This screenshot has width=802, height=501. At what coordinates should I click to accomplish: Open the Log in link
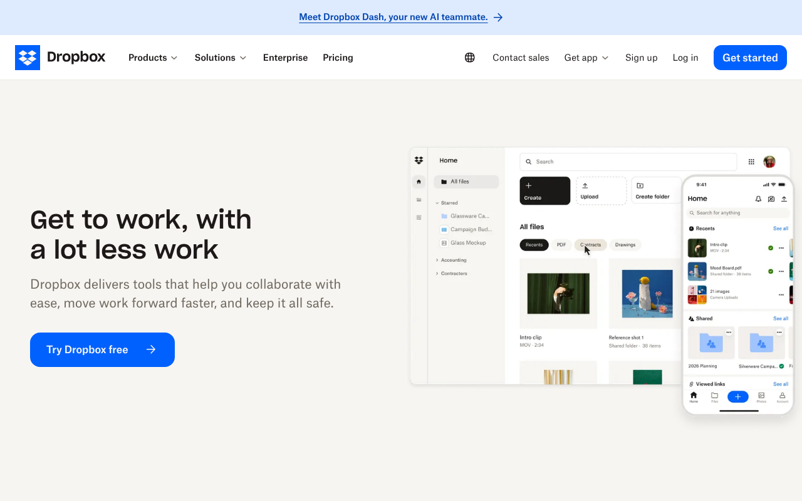point(685,58)
